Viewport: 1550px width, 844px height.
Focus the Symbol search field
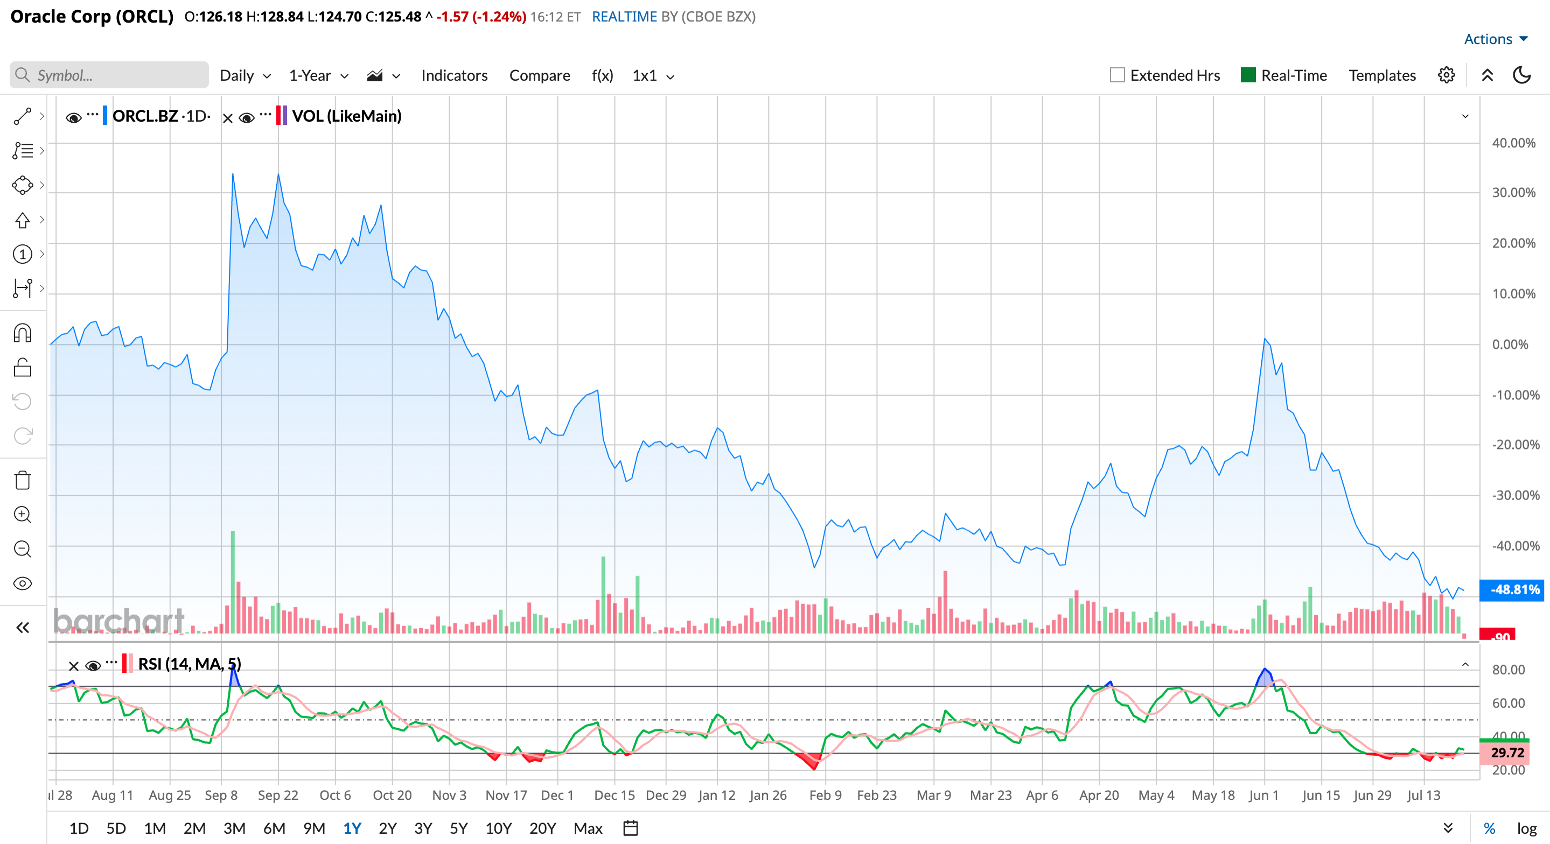click(x=109, y=75)
